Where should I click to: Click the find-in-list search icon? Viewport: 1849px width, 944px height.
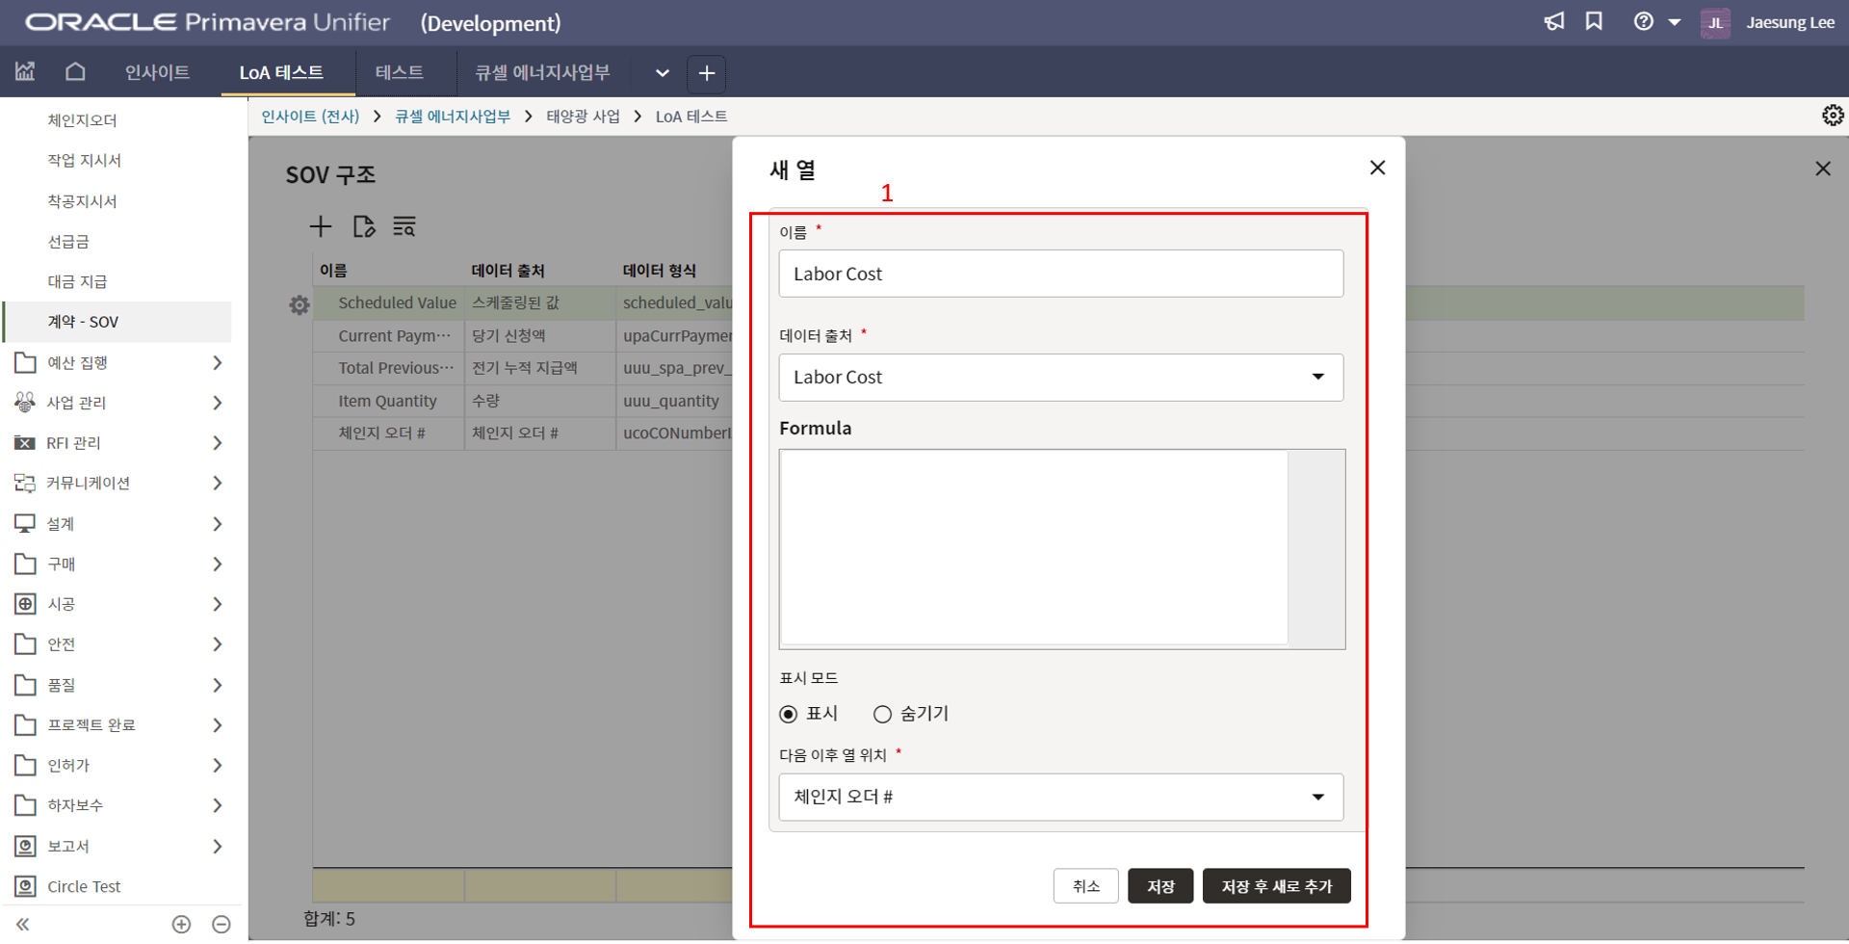click(x=404, y=226)
